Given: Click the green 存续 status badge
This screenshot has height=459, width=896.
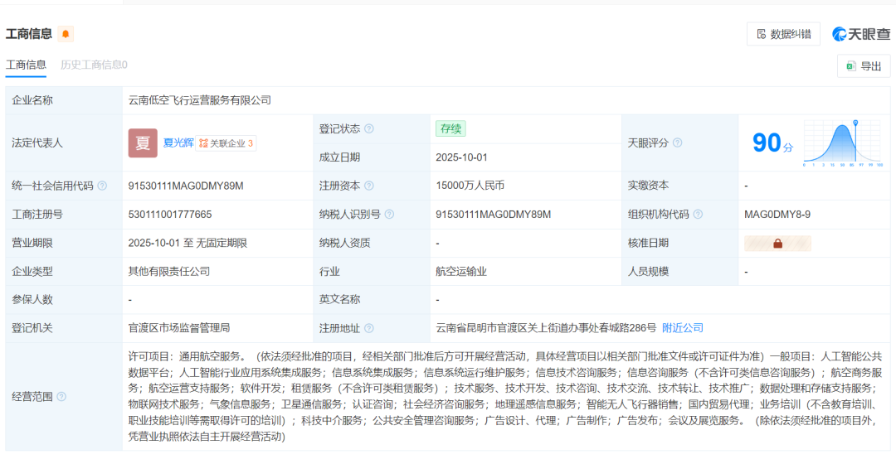Looking at the screenshot, I should point(451,128).
